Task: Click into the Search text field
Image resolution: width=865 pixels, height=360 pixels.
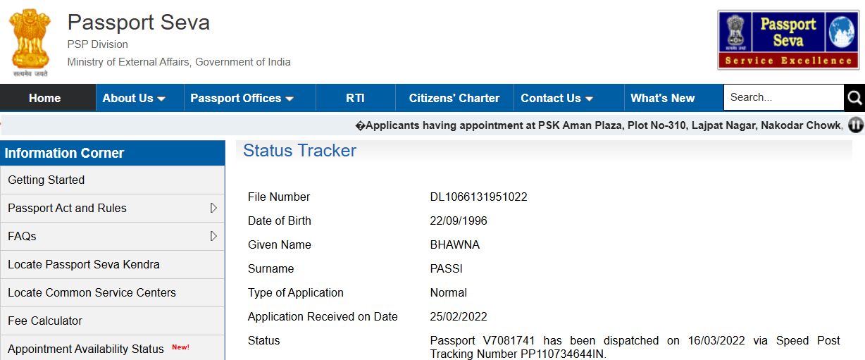Action: click(x=782, y=98)
